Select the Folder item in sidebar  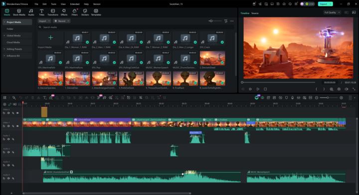tap(10, 29)
